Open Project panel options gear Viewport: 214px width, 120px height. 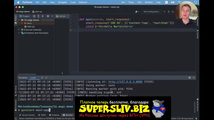[x=48, y=16]
